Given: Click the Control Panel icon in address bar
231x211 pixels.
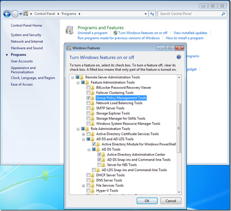Looking at the screenshot, I should pyautogui.click(x=26, y=14).
